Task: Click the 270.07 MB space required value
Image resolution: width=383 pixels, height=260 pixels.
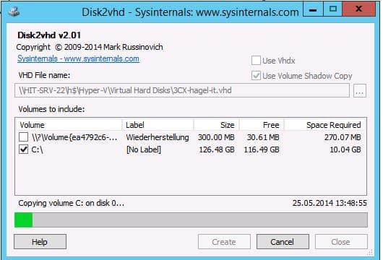Action: pos(343,137)
